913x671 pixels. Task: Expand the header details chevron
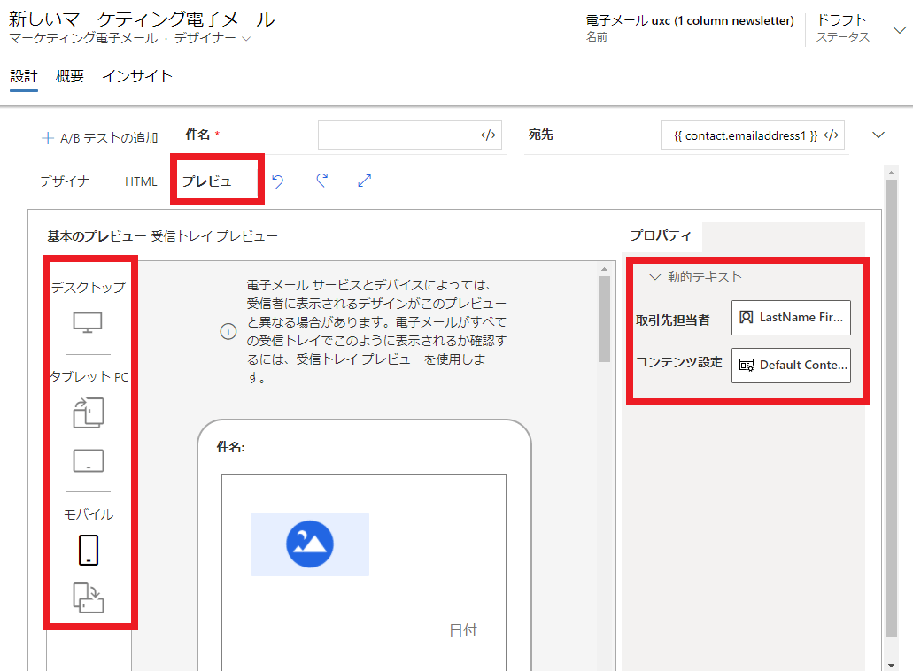pos(899,30)
